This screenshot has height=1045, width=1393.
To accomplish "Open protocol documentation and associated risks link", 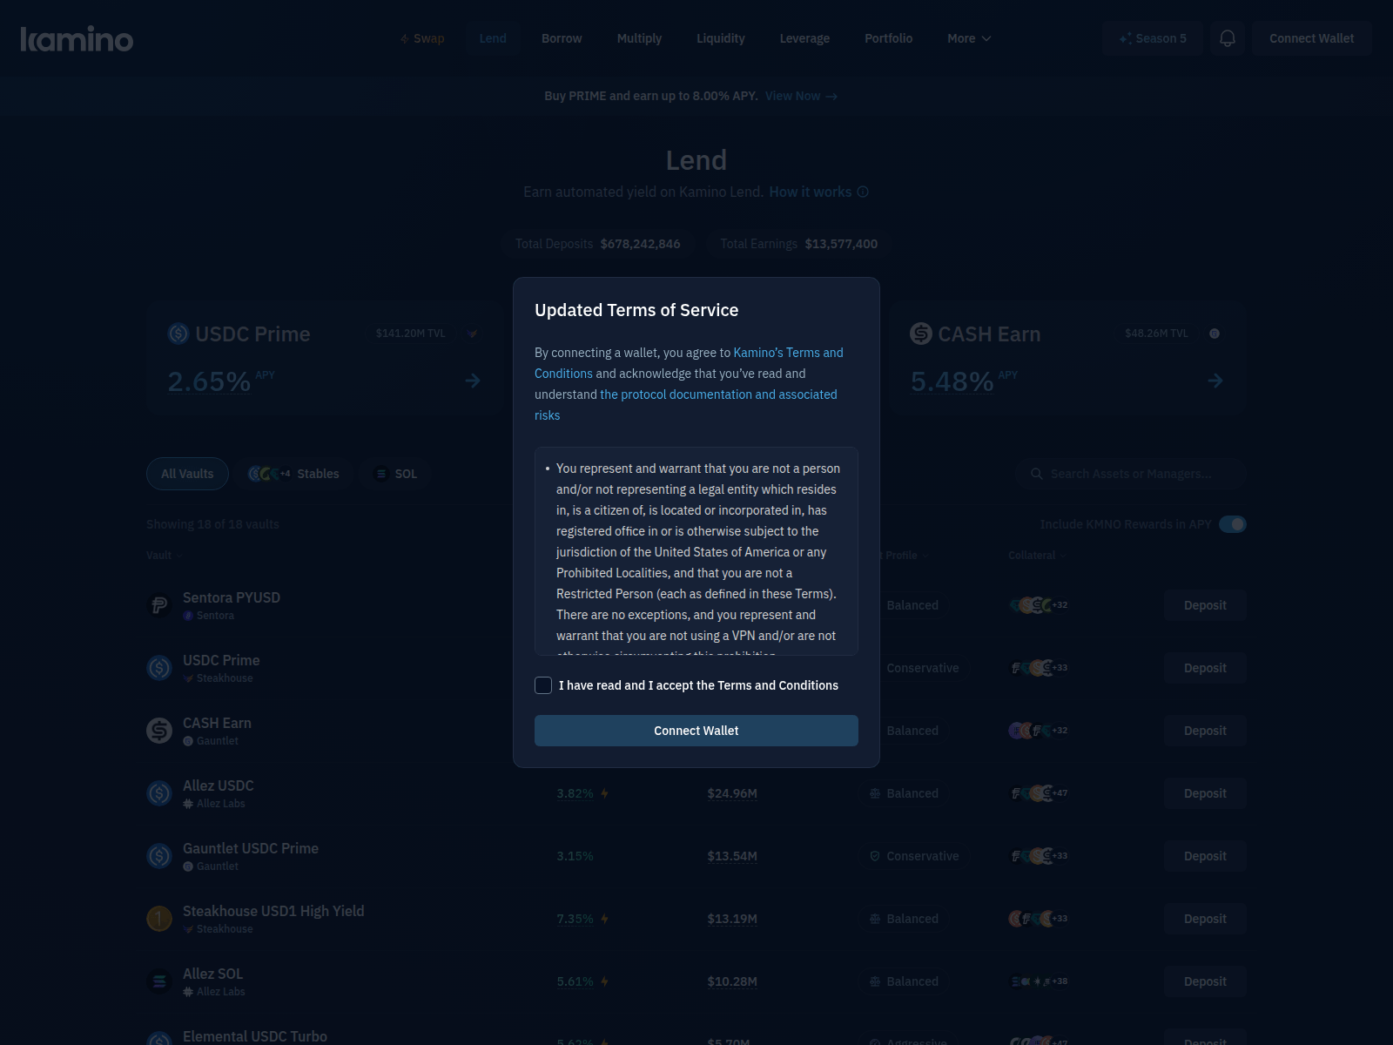I will 686,405.
